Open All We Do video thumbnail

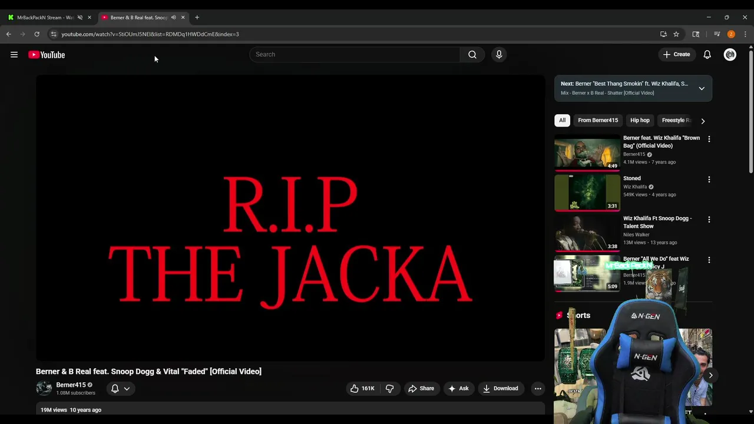click(x=587, y=273)
